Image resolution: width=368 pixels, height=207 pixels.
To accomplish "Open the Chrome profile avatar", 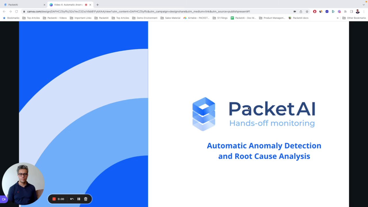I will click(x=358, y=11).
